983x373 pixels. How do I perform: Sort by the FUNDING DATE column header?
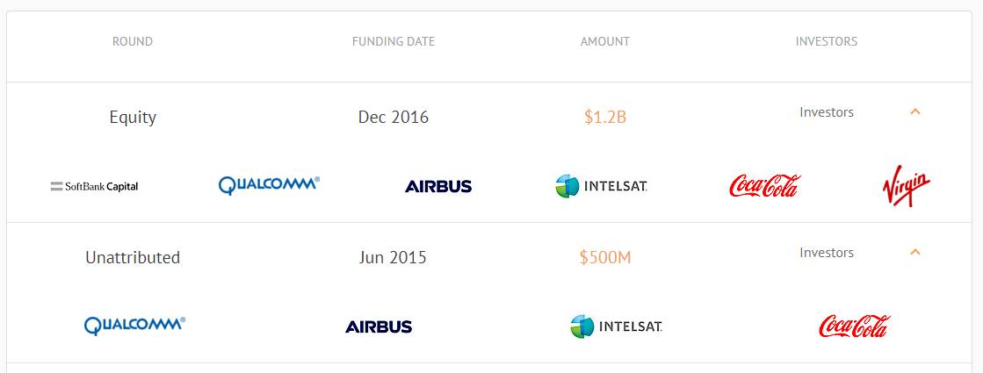tap(393, 42)
